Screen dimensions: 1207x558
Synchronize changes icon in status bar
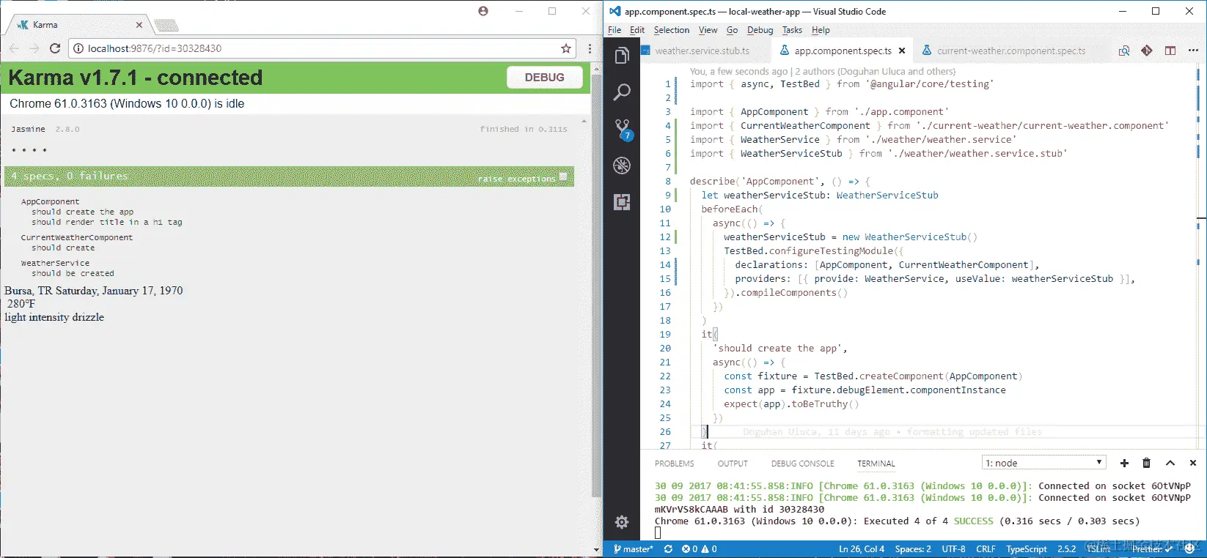pyautogui.click(x=668, y=548)
